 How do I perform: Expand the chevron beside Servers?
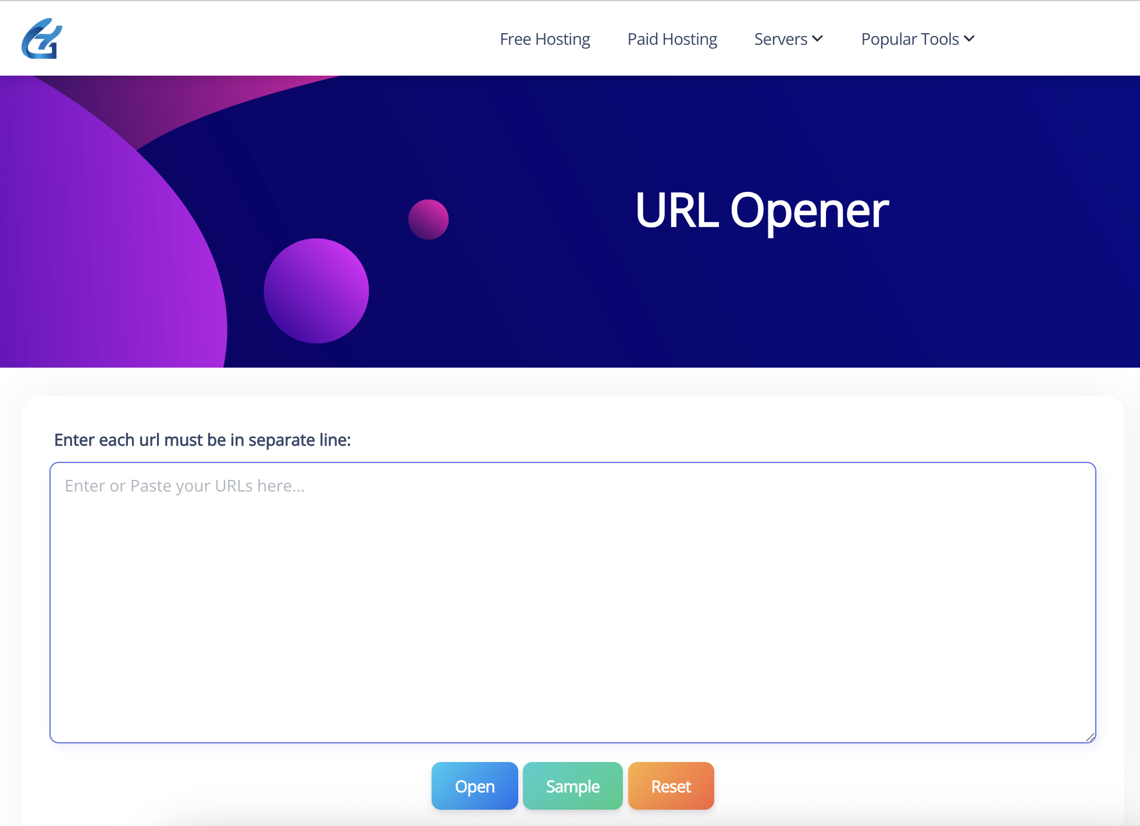818,38
